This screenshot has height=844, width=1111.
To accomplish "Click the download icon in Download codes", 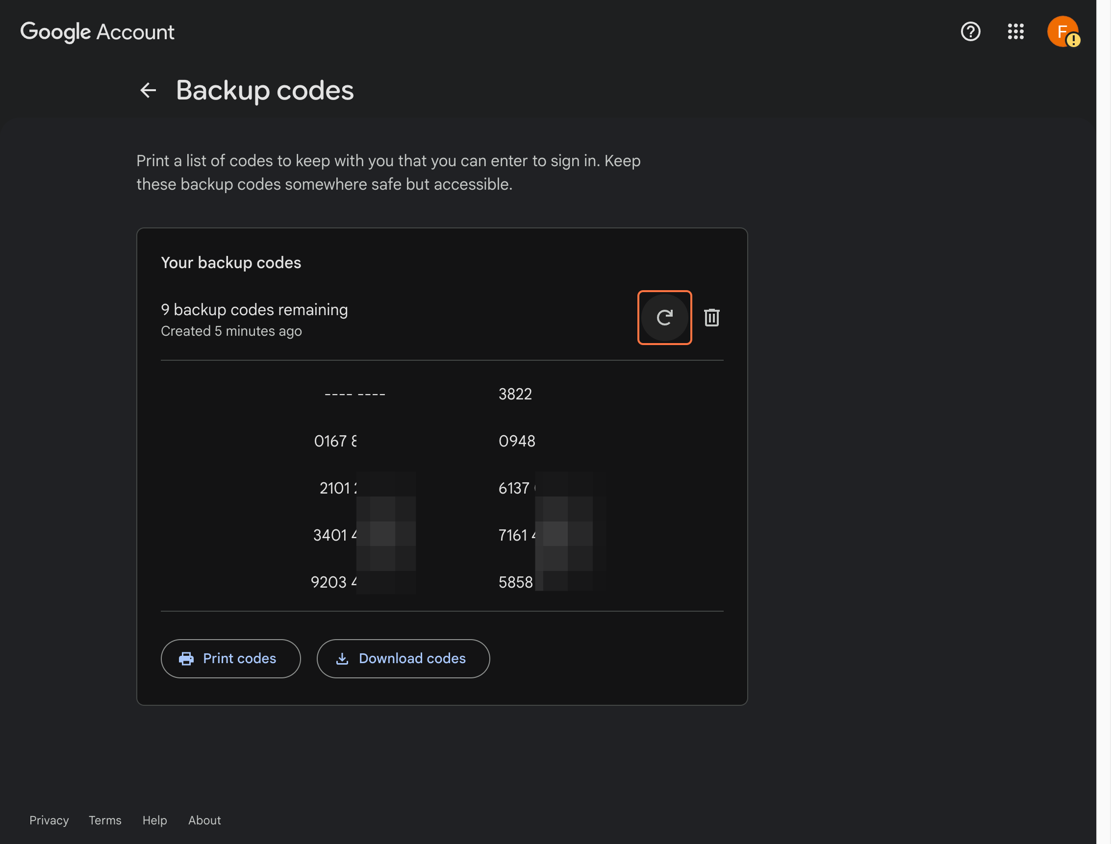I will 342,658.
